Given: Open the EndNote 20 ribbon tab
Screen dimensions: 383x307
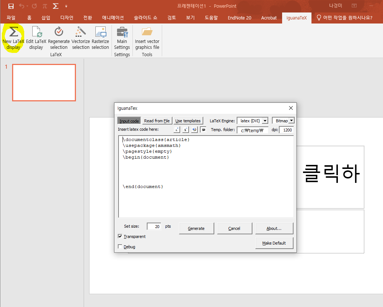Looking at the screenshot, I should point(239,18).
